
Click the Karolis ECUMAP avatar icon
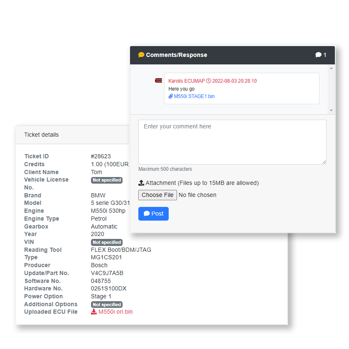tap(158, 81)
